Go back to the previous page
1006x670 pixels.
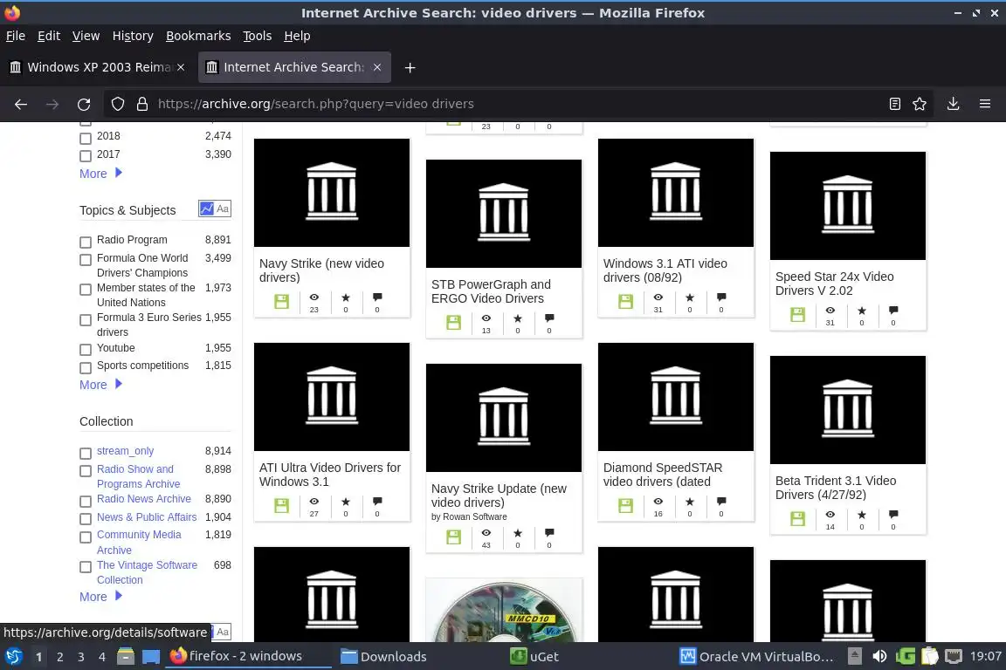pos(21,104)
